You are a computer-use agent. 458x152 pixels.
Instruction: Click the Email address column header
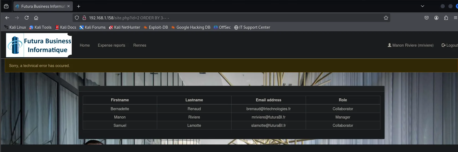point(269,100)
